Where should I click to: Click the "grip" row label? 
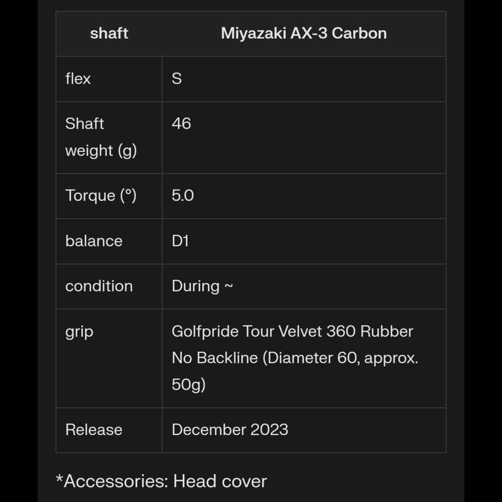pyautogui.click(x=79, y=332)
